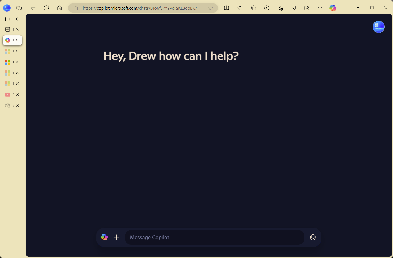The image size is (393, 258).
Task: Open the account avatar on Copilot page
Action: click(x=379, y=27)
